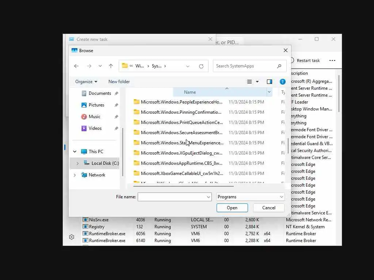Select Videos in navigation pane
374x280 pixels.
click(x=95, y=128)
